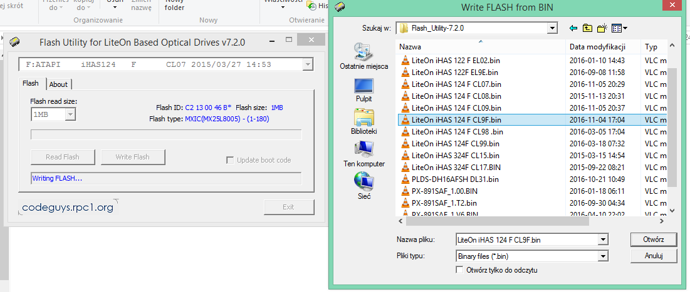Click Nowy folder in Explorer ribbon
This screenshot has height=292, width=690.
(175, 6)
